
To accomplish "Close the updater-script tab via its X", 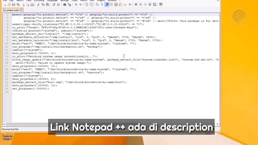I will [21, 10].
